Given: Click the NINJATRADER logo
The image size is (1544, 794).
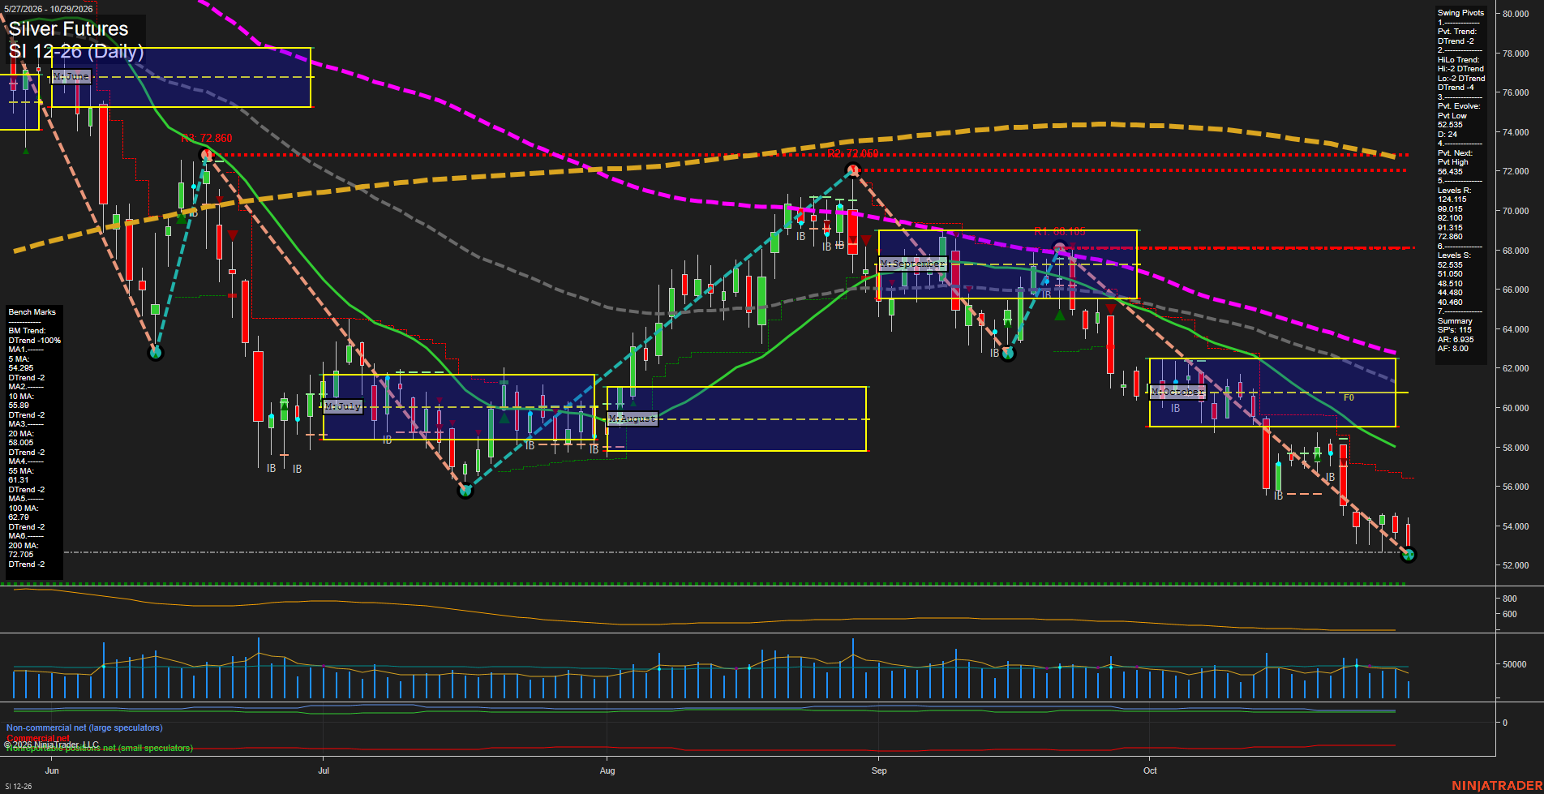Looking at the screenshot, I should click(x=1497, y=786).
